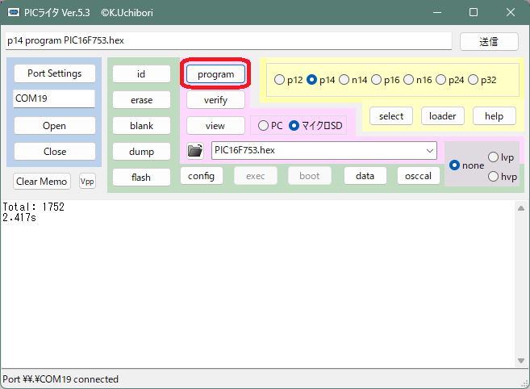
Task: Select the lvp programming option
Action: (494, 157)
